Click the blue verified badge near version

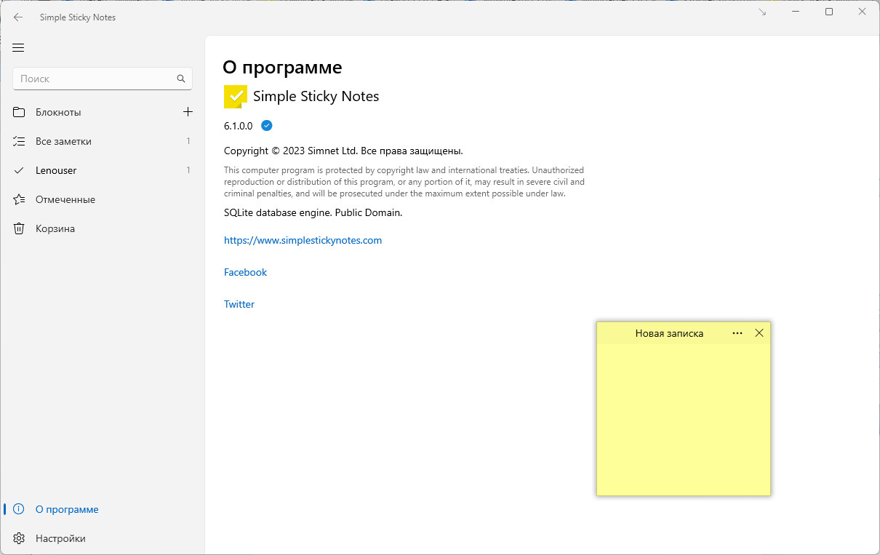267,126
